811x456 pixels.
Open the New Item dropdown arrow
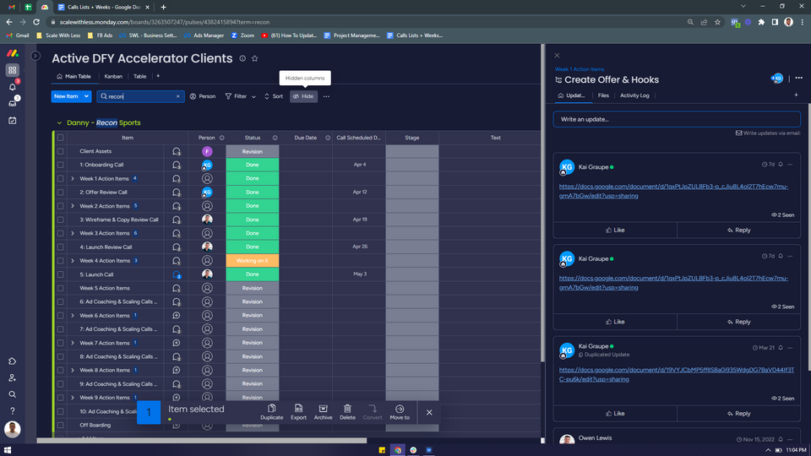86,96
